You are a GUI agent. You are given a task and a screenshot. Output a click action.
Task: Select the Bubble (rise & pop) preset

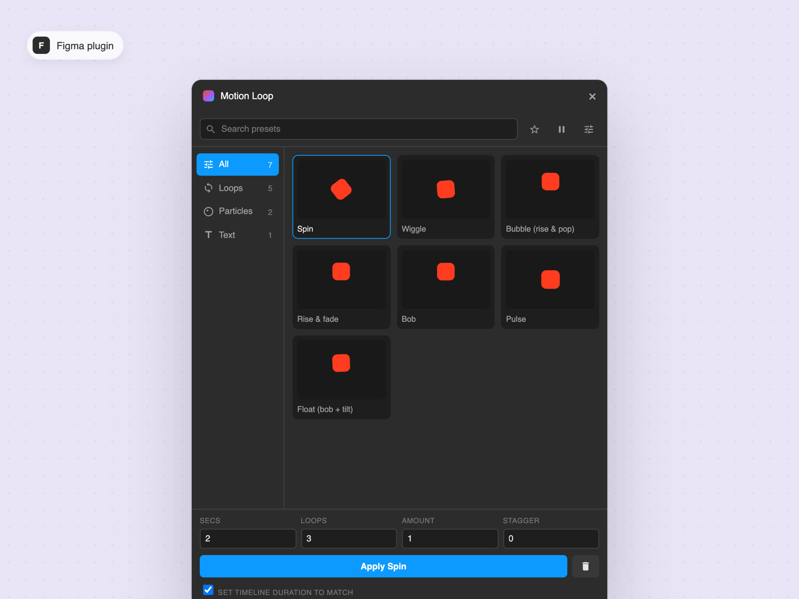550,197
